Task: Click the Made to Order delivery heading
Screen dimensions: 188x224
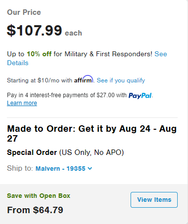Action: pyautogui.click(x=92, y=134)
